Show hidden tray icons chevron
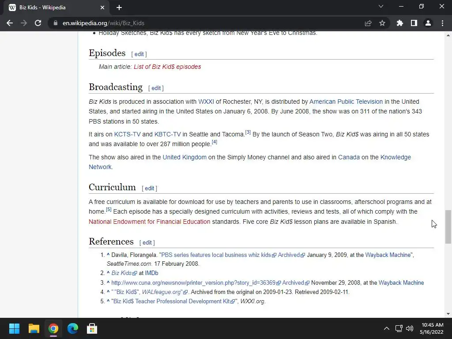Screen dimensions: 452x339 click(387, 328)
